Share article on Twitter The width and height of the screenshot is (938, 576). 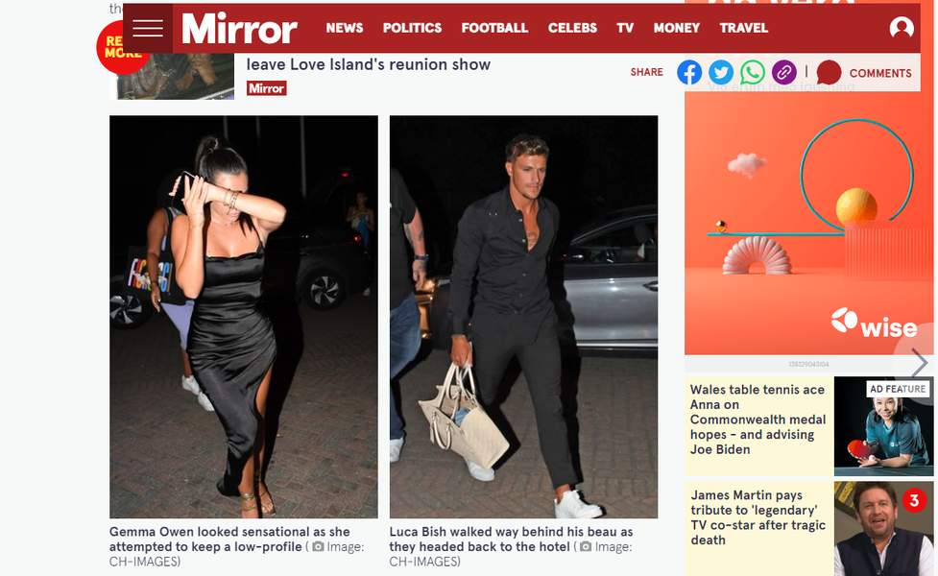tap(721, 72)
